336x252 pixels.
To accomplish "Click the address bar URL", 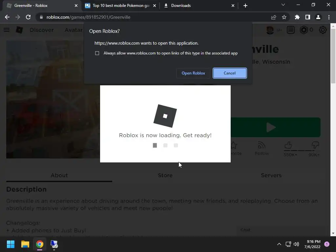I will 88,17.
